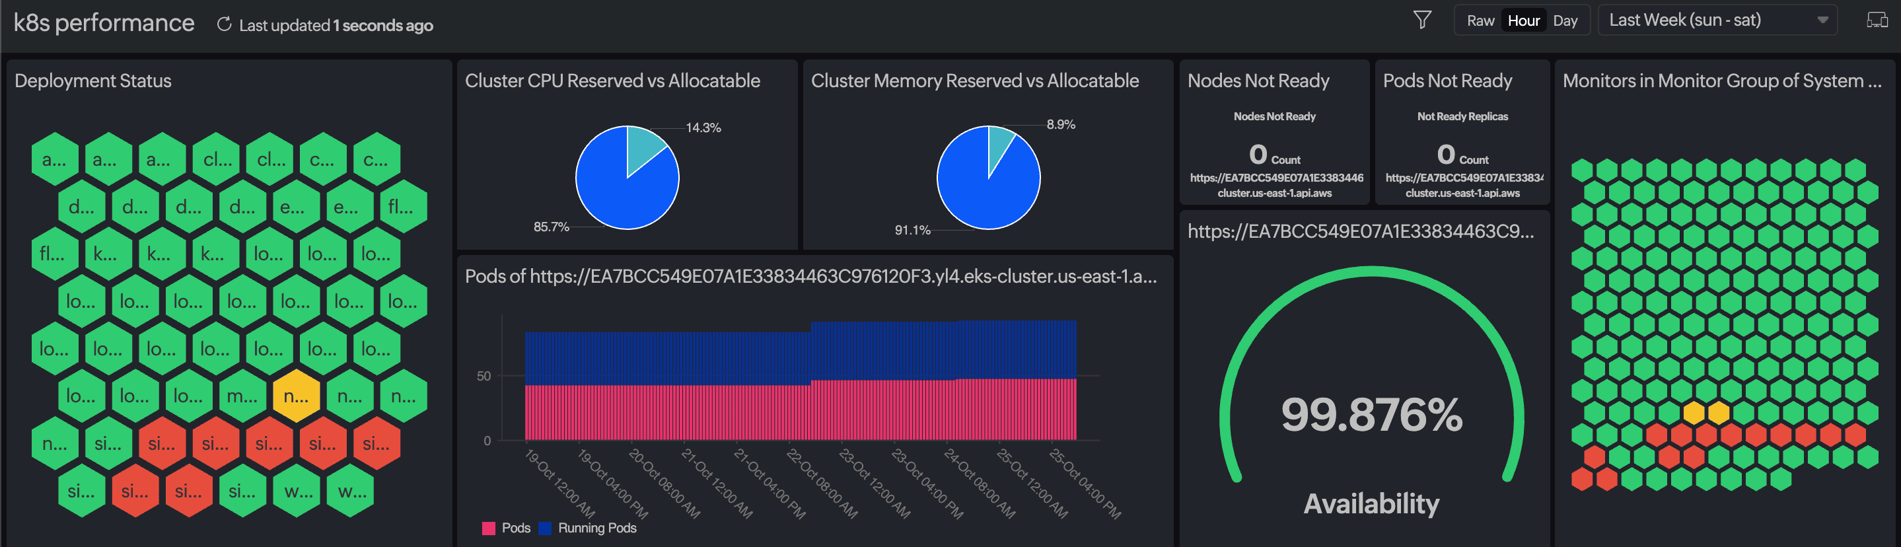The width and height of the screenshot is (1901, 547).
Task: Click the EA7BCC549 availability panel title
Action: pyautogui.click(x=1361, y=232)
